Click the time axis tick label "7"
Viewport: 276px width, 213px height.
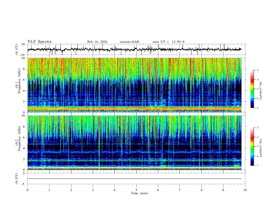click(180, 190)
